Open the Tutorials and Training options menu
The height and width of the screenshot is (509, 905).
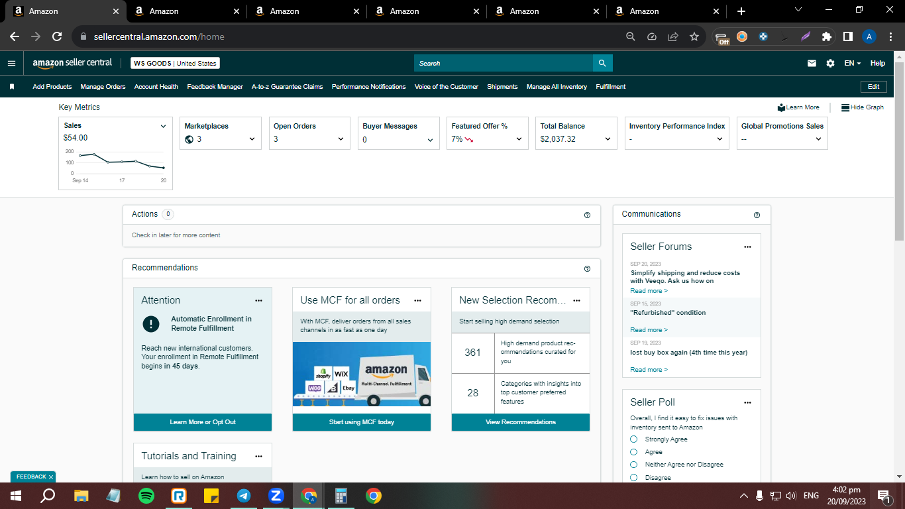click(258, 456)
